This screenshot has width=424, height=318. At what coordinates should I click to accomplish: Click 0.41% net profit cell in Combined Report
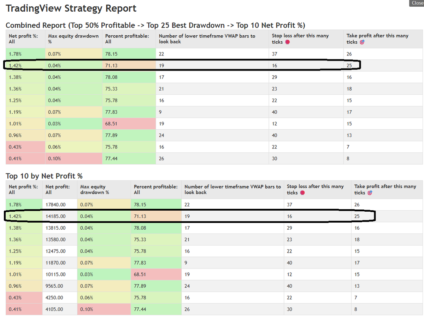pyautogui.click(x=25, y=159)
